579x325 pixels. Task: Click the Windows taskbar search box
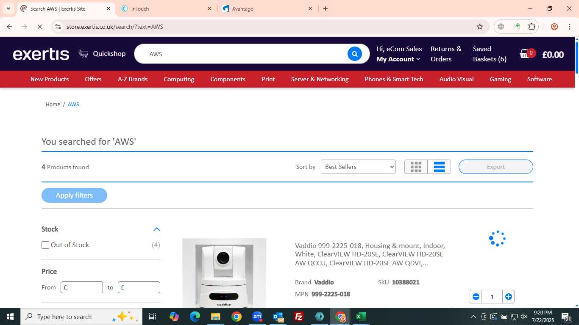click(x=81, y=317)
